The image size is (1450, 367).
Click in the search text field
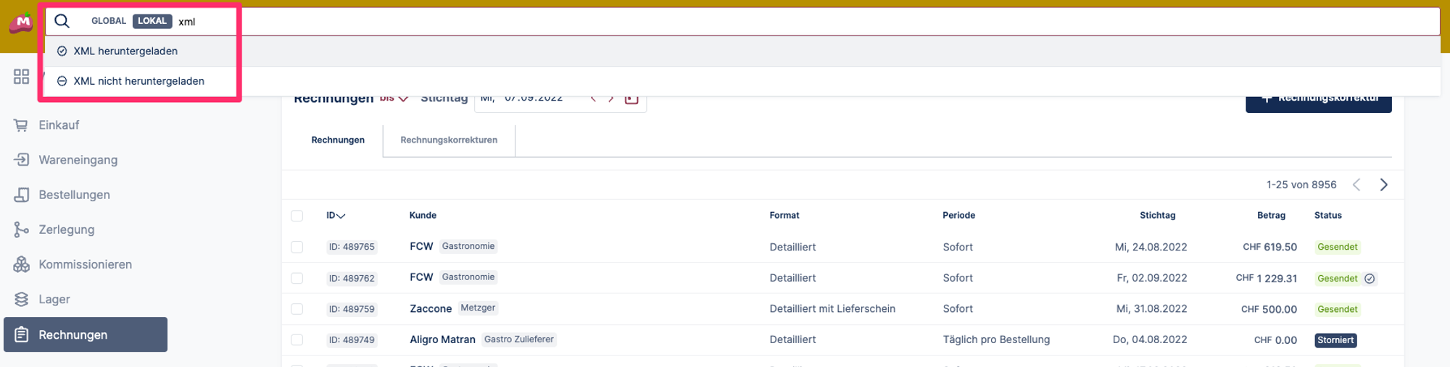click(x=797, y=22)
